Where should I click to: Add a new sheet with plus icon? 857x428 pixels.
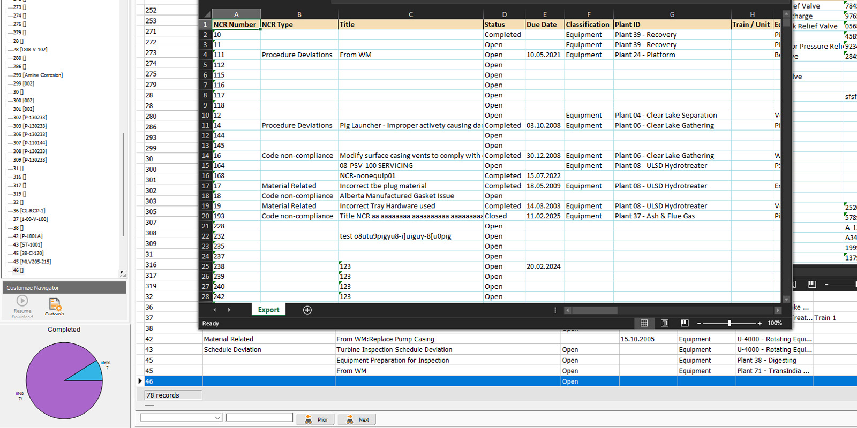[307, 310]
